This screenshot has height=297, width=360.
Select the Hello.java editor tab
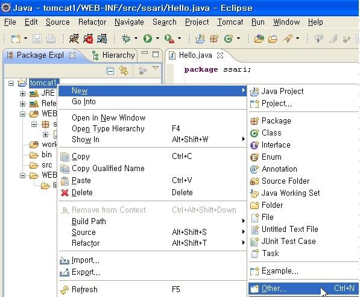coord(195,55)
